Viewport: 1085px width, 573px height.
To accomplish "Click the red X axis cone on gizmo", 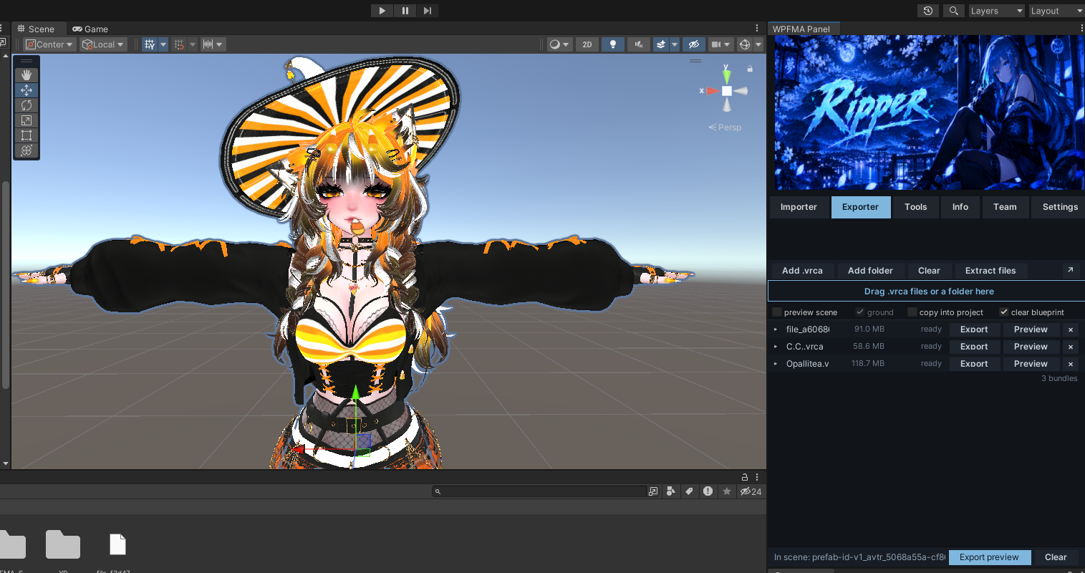I will [711, 91].
